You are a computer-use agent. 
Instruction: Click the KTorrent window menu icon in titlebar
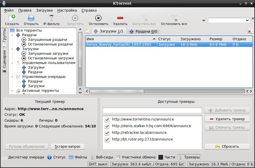coord(4,3)
